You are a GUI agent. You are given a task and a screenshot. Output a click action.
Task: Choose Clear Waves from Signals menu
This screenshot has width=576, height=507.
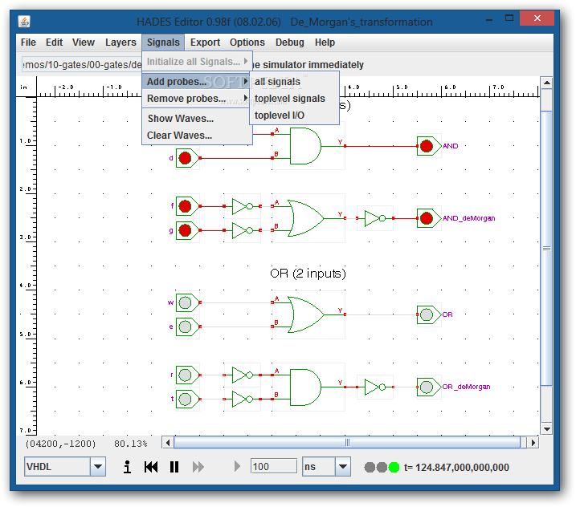[x=197, y=136]
